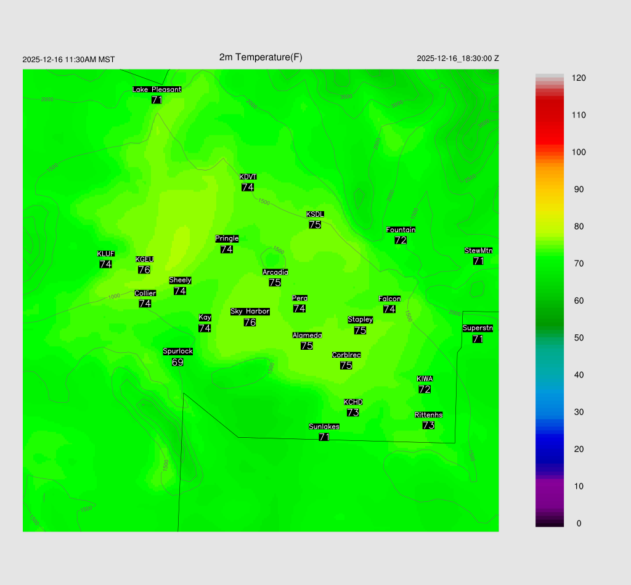Click the KLUF station label

click(105, 254)
